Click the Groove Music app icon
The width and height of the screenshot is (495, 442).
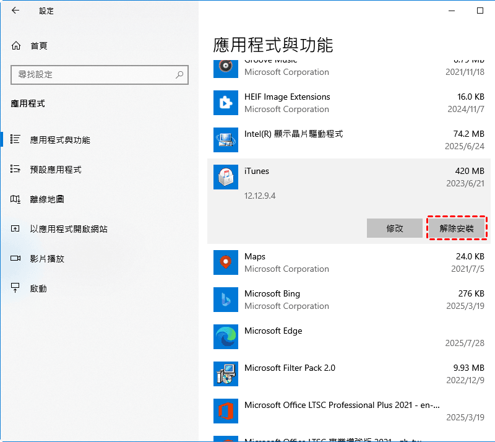[226, 69]
